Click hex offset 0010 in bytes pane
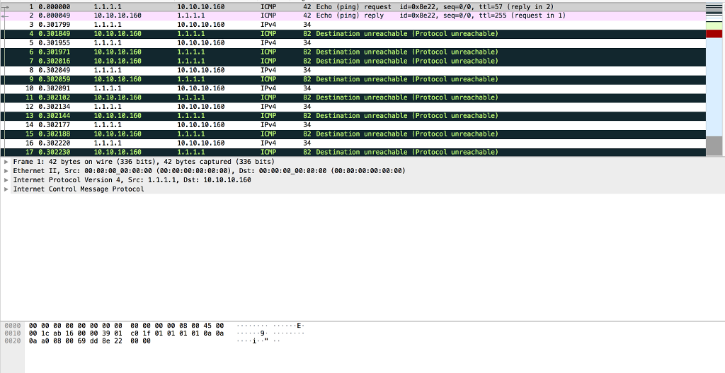Viewport: 725px width, 373px height. coord(13,333)
